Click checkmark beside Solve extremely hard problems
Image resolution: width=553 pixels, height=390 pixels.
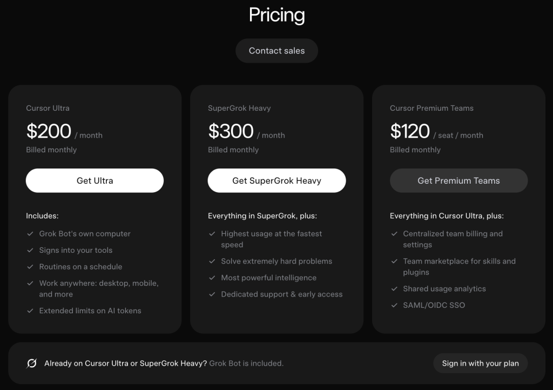click(212, 261)
